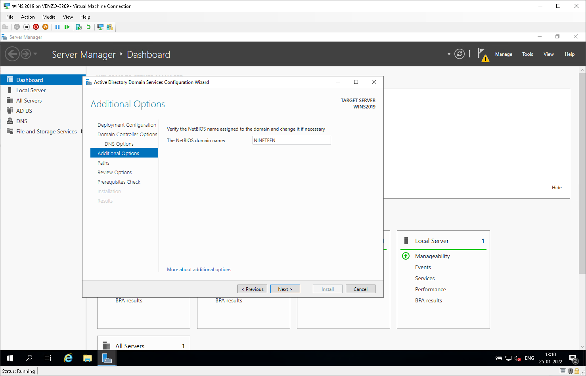
Task: Refresh the Server Manager dashboard
Action: coord(460,54)
